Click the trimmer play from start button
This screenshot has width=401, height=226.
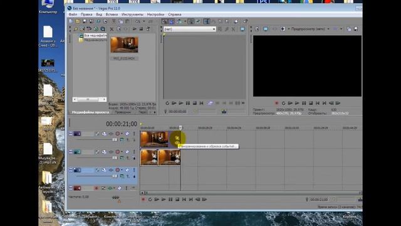coord(174,103)
